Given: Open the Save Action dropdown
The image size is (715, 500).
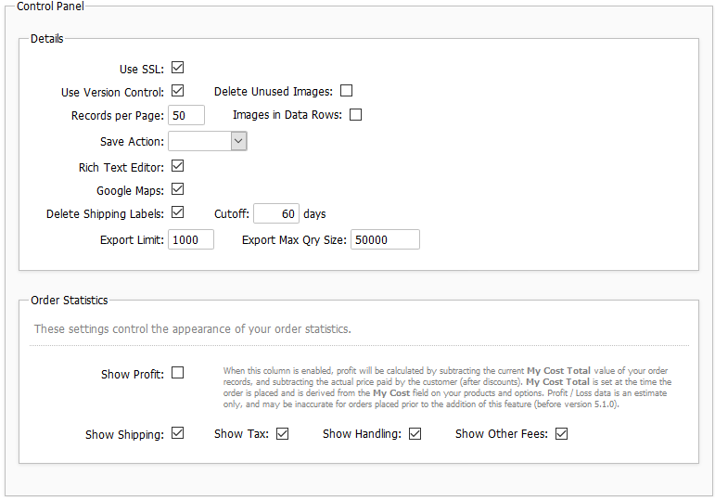Looking at the screenshot, I should pos(206,141).
